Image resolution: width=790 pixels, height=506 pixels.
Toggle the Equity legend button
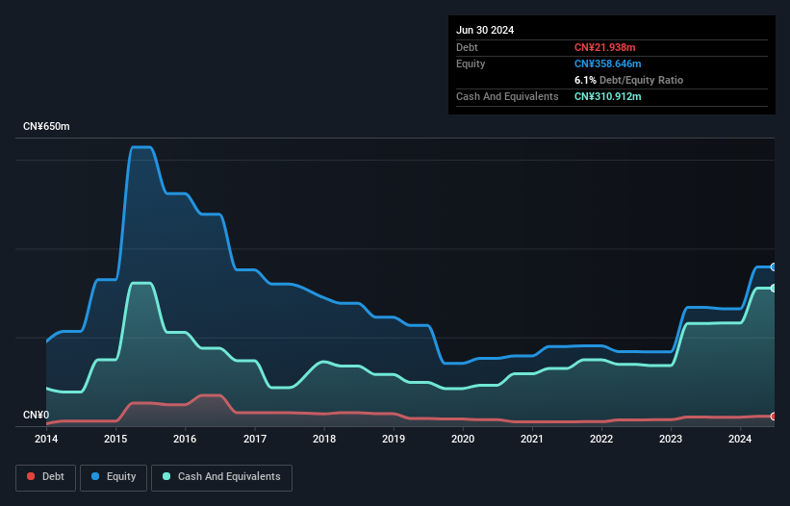click(x=114, y=477)
